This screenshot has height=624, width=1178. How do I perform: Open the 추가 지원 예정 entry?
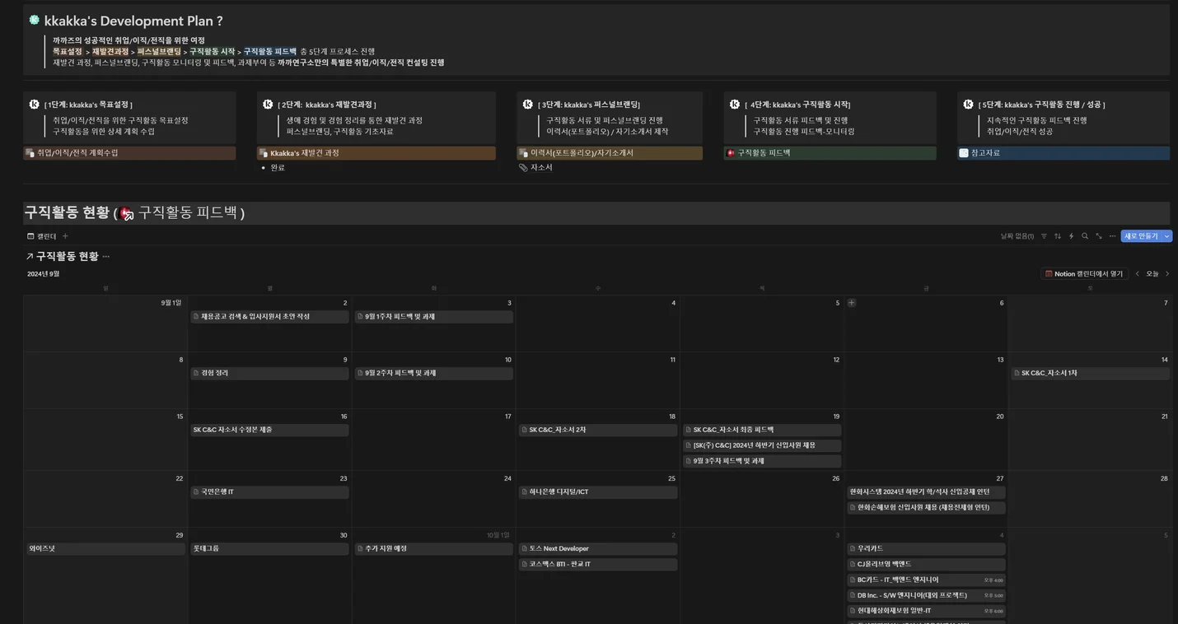point(433,549)
